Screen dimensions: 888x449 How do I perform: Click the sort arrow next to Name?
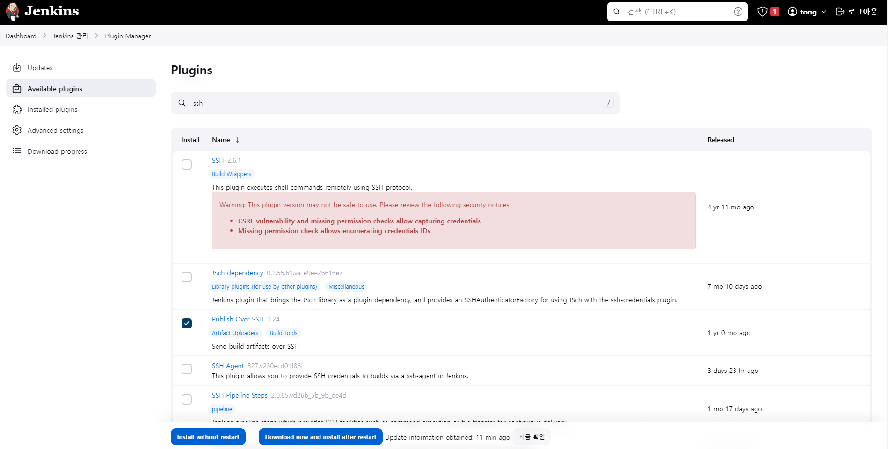[x=238, y=140]
